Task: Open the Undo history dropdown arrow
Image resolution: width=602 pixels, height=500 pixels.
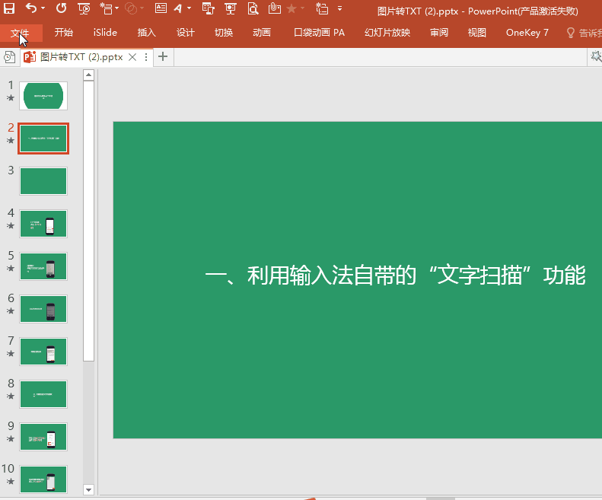Action: pos(43,8)
